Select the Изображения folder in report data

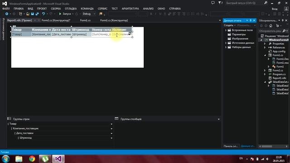240,38
